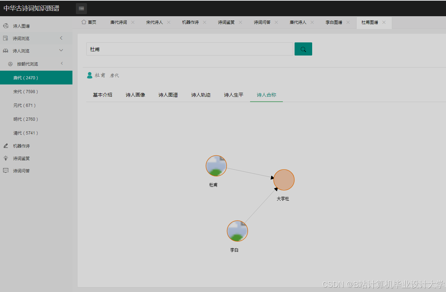Open the 诗人轨迹 tab
The height and width of the screenshot is (292, 446).
pyautogui.click(x=201, y=95)
